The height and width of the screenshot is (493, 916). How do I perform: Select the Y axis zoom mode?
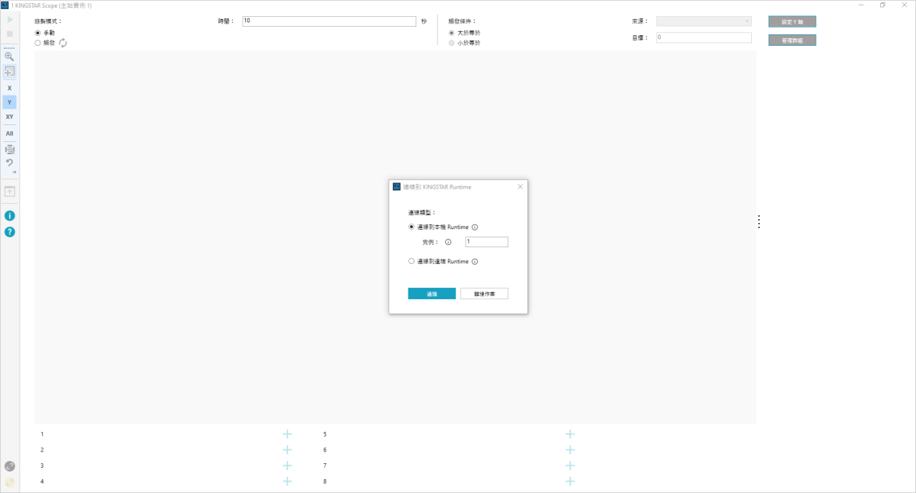[9, 102]
